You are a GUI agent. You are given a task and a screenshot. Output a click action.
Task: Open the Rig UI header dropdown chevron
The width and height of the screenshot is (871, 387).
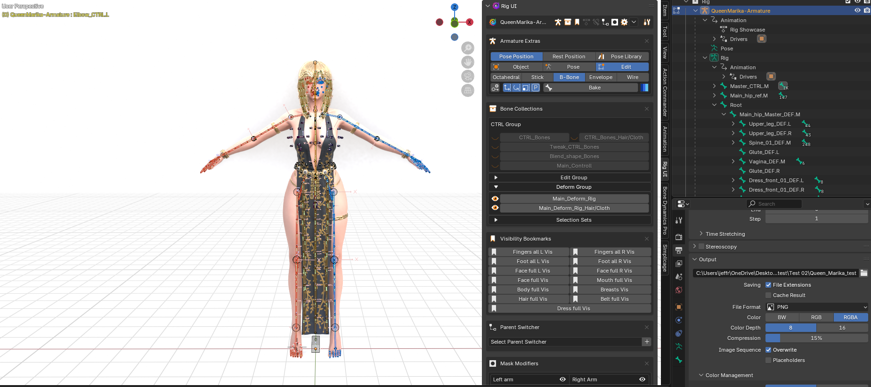tap(634, 22)
